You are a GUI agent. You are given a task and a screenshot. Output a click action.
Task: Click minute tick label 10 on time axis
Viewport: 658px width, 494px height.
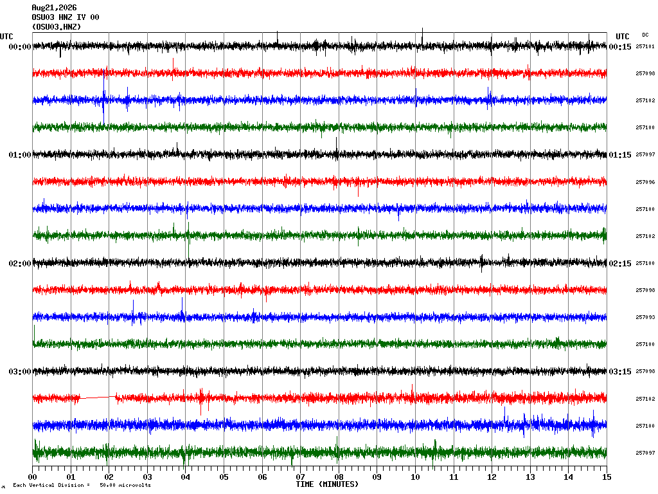(x=416, y=477)
